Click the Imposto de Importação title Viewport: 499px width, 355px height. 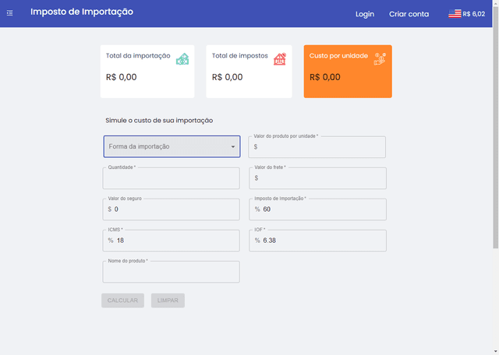pyautogui.click(x=82, y=12)
